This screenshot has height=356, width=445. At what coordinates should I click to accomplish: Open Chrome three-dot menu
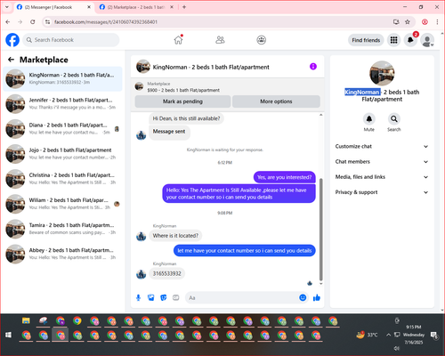point(437,21)
